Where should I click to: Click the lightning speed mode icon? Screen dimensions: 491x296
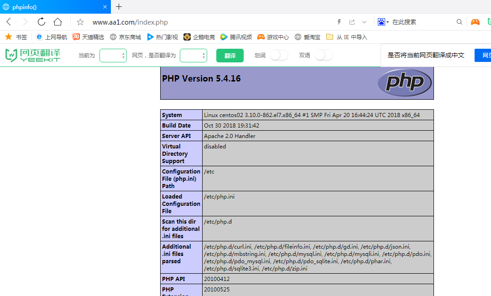[x=339, y=22]
